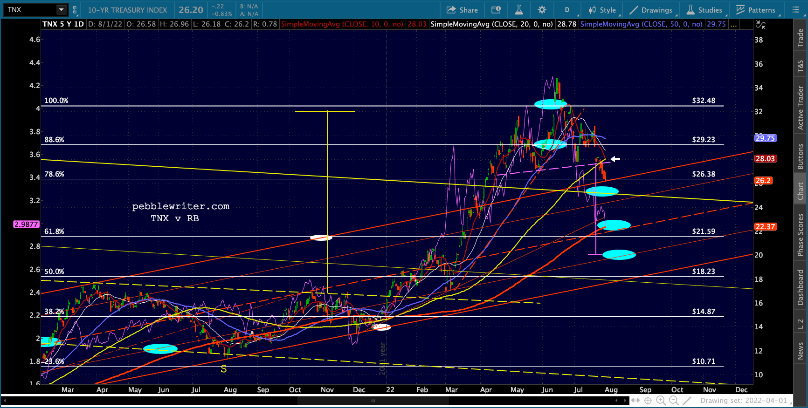This screenshot has height=408, width=808.
Task: Open the Studies menu
Action: click(x=704, y=10)
